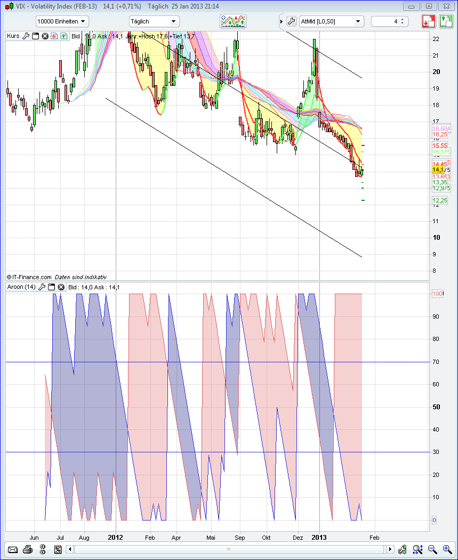Viewport: 458px width, 560px height.
Task: Click the Kurs panel label
Action: (x=13, y=36)
